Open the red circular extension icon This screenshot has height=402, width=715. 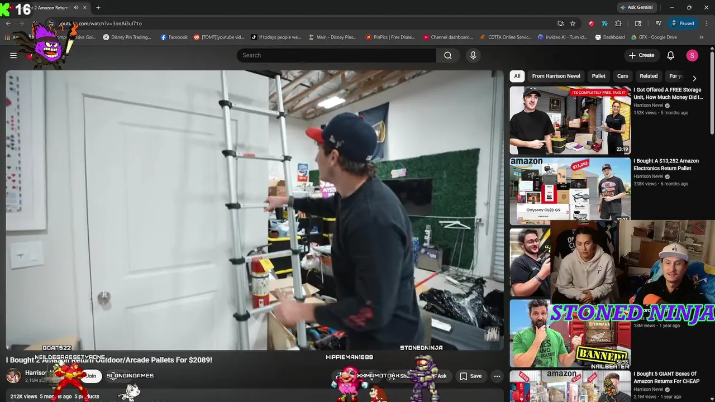tap(591, 23)
